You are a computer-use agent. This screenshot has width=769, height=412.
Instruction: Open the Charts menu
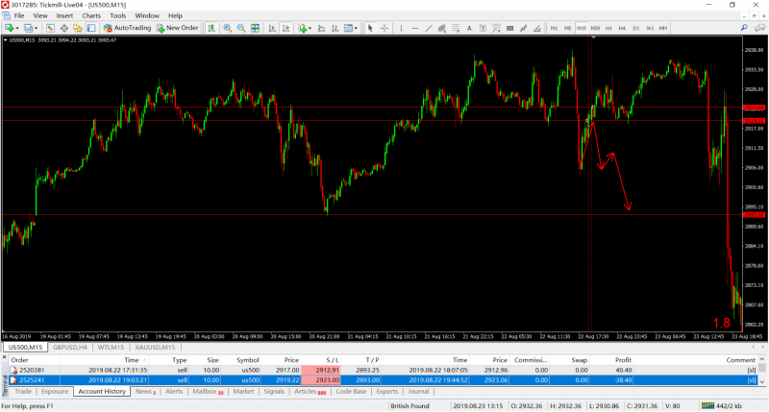[91, 15]
